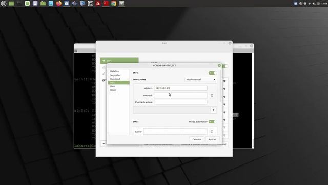Switch to the Seguridad section

(118, 75)
